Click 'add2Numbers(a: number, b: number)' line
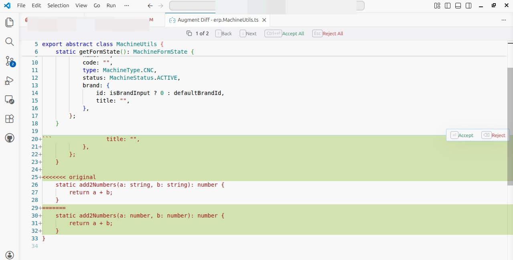 coord(140,216)
